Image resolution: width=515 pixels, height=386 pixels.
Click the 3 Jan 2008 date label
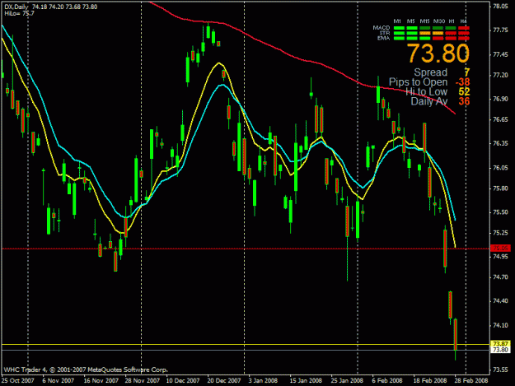click(263, 380)
